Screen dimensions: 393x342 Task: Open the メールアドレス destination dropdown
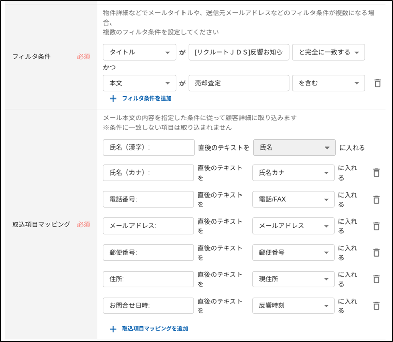pyautogui.click(x=294, y=226)
